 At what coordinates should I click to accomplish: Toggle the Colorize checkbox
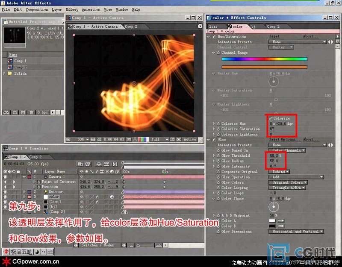tap(271, 118)
